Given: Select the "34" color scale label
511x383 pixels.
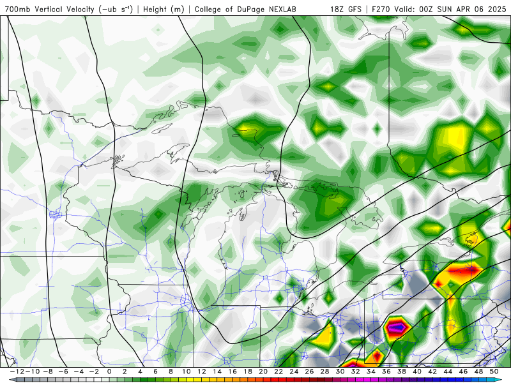Looking at the screenshot, I should (x=371, y=372).
